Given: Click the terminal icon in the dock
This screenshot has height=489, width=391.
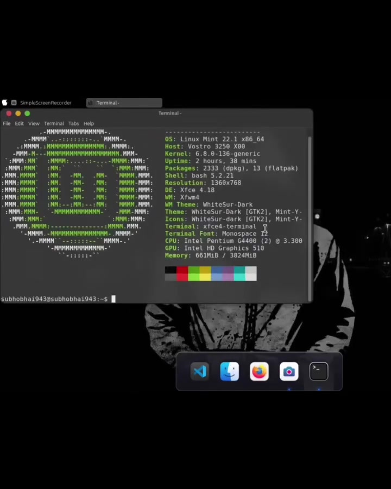Looking at the screenshot, I should coord(319,372).
